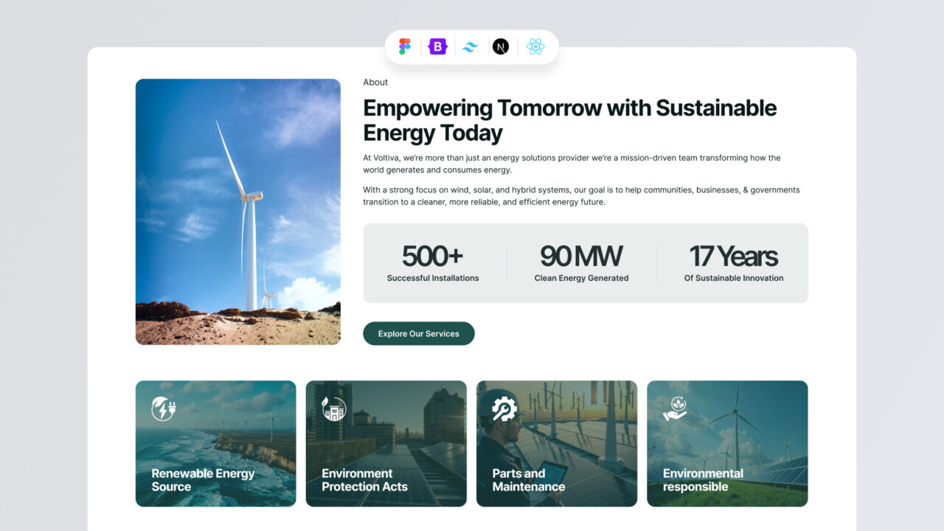Open the black Next.js icon

click(x=501, y=46)
